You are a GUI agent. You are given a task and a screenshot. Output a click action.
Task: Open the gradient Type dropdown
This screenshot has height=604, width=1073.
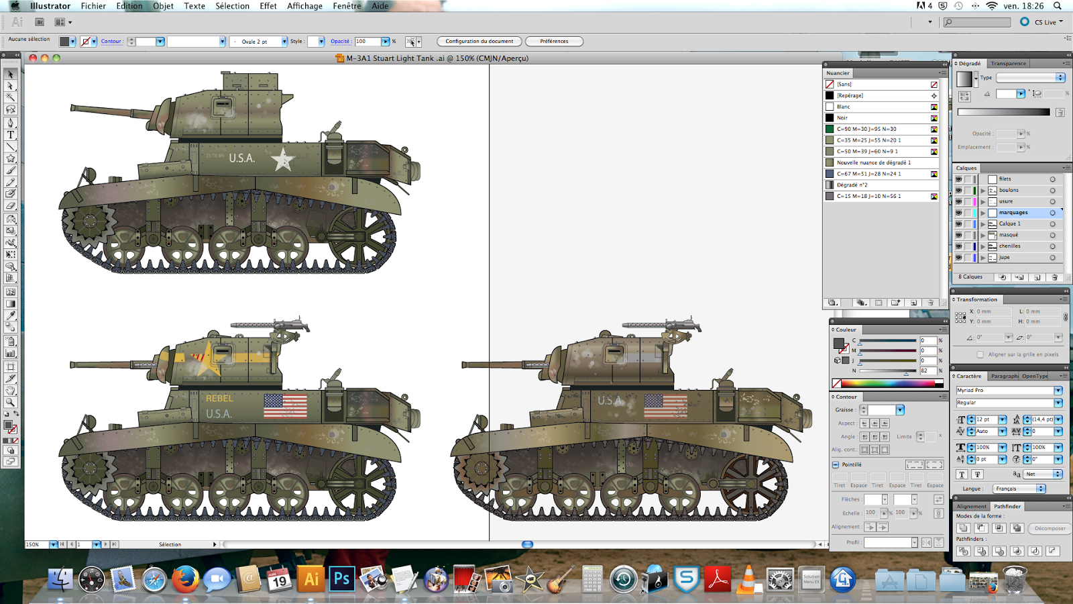pyautogui.click(x=1031, y=78)
